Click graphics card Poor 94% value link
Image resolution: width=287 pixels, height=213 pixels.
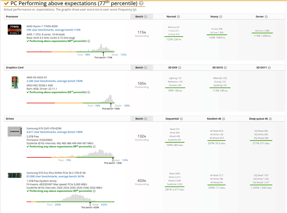[98, 106]
